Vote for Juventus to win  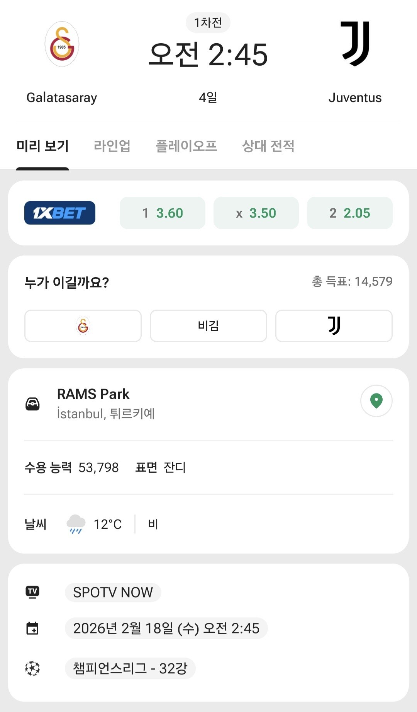334,326
